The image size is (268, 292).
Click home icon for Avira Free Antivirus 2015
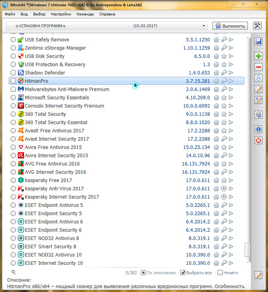(216, 147)
